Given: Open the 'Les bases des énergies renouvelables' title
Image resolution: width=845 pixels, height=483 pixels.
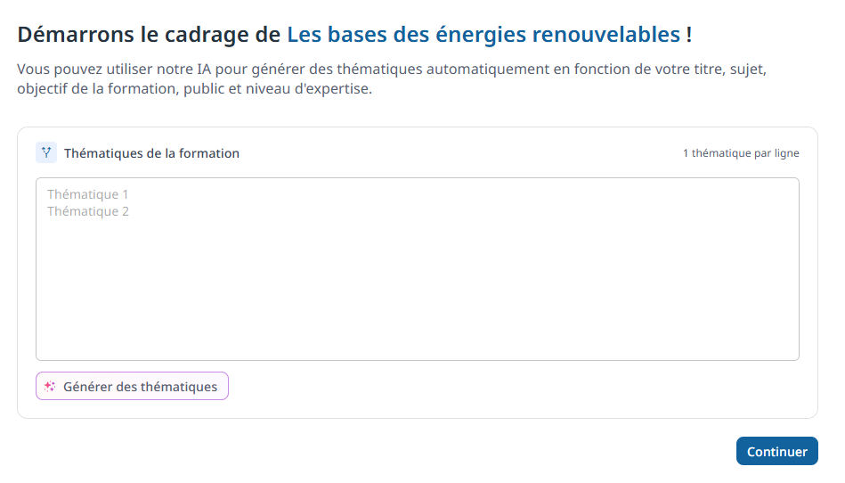Looking at the screenshot, I should (x=483, y=35).
